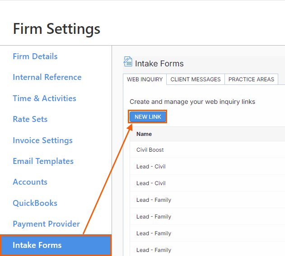Viewport: 285px width, 256px height.
Task: Open QuickBooks settings
Action: (x=35, y=203)
